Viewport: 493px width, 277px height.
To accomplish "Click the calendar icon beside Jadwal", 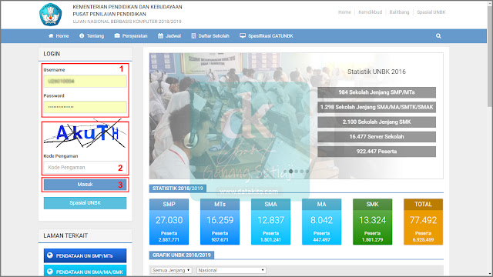I will tap(160, 36).
